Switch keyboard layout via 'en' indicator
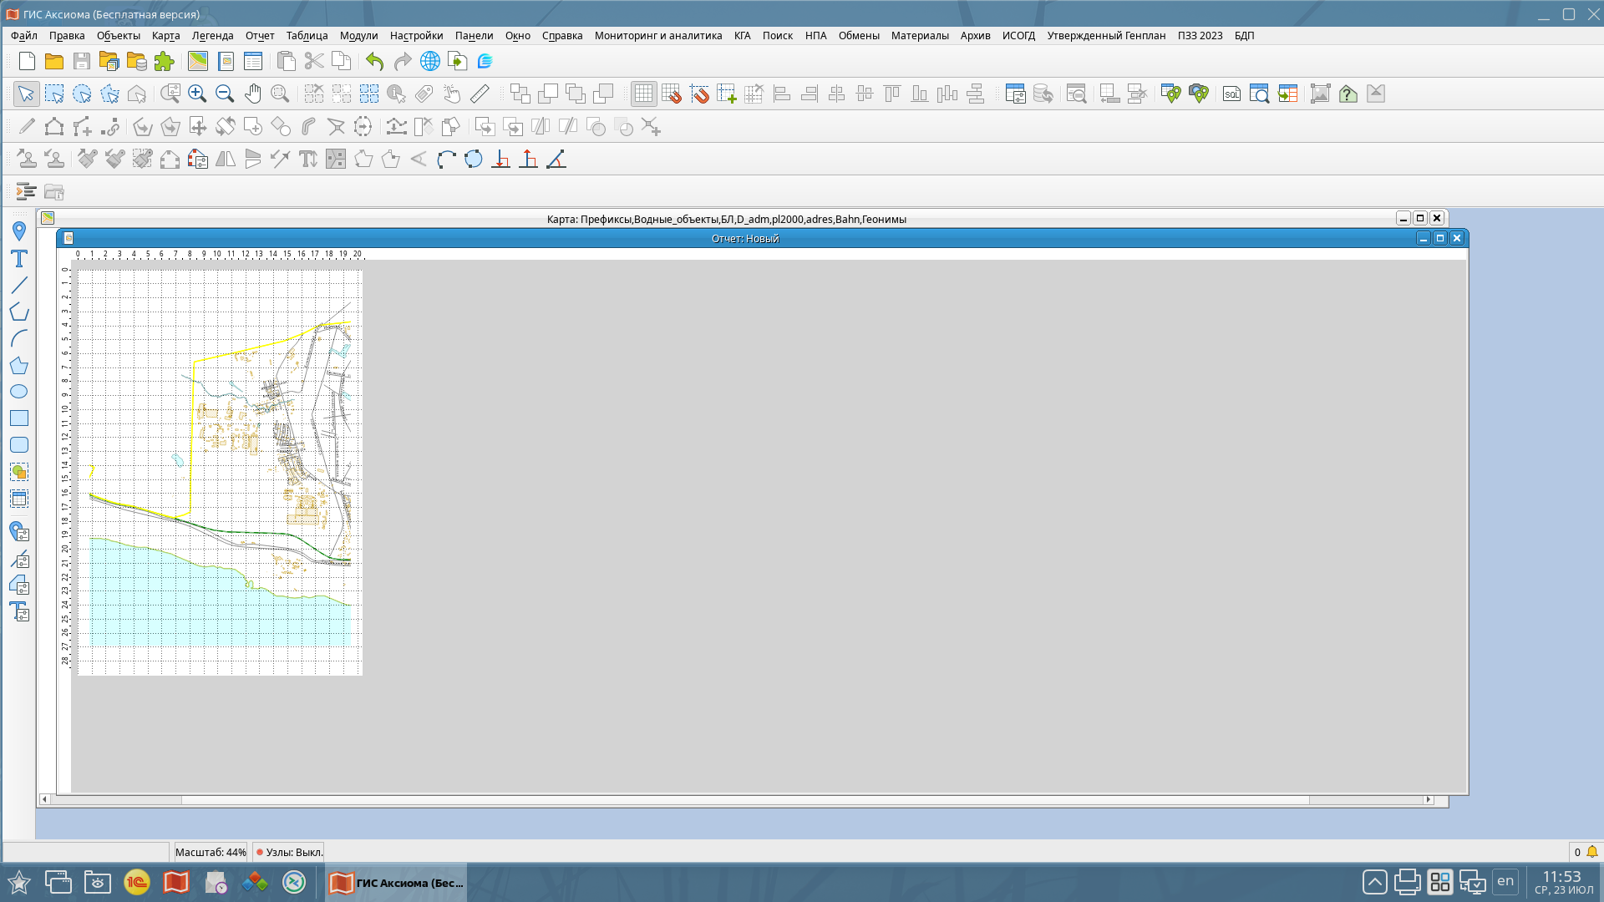 [1505, 881]
